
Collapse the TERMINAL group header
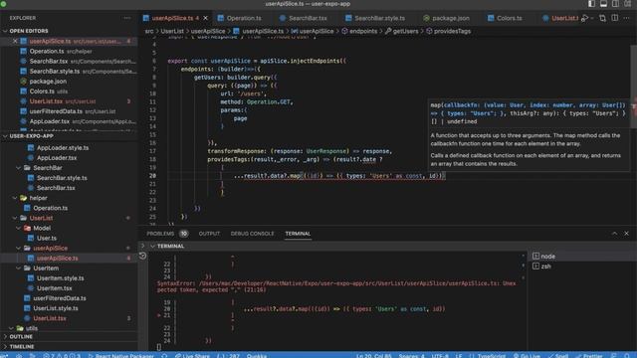167,246
